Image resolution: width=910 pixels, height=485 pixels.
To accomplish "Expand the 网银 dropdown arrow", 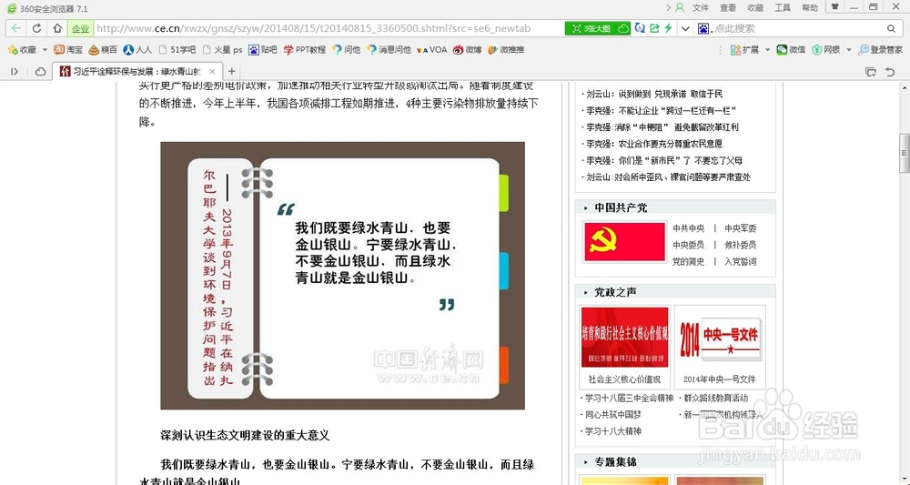I will pyautogui.click(x=848, y=50).
